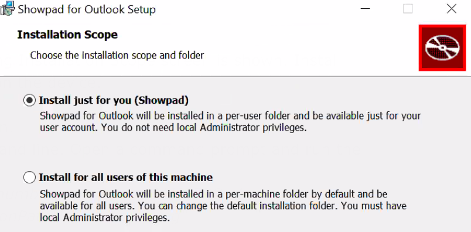The image size is (471, 232).
Task: Click the greyed-out maximize window icon
Action: pyautogui.click(x=408, y=9)
